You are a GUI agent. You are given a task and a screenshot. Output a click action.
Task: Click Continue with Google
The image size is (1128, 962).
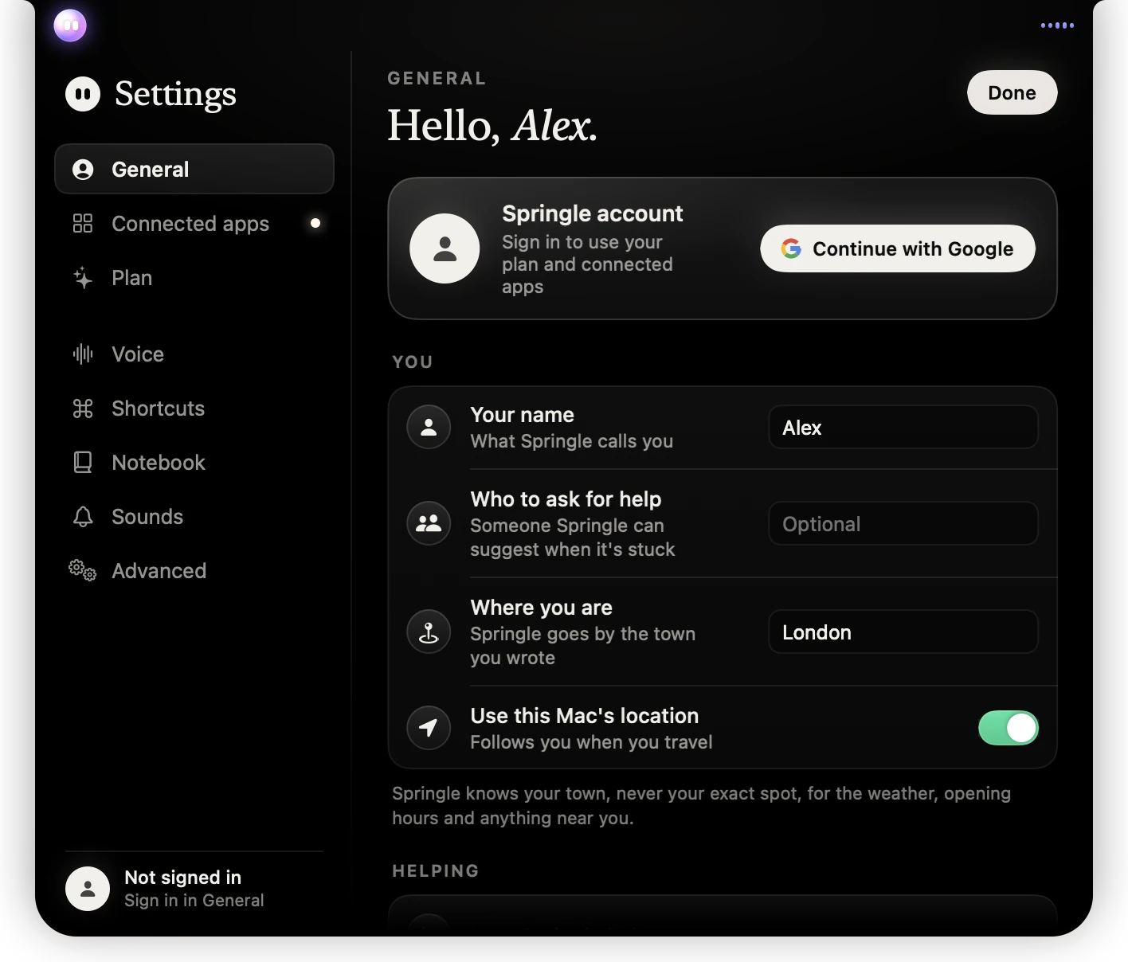[x=898, y=248]
